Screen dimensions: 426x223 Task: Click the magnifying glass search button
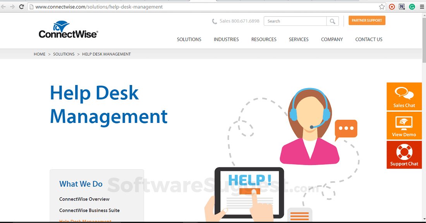click(x=333, y=21)
